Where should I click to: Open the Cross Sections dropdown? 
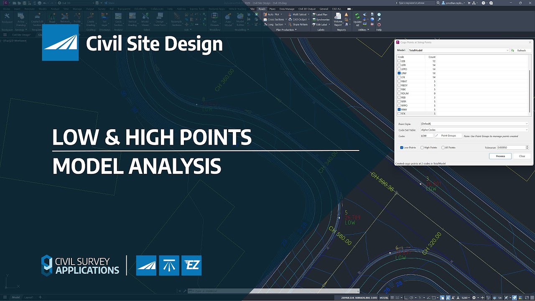[x=285, y=19]
